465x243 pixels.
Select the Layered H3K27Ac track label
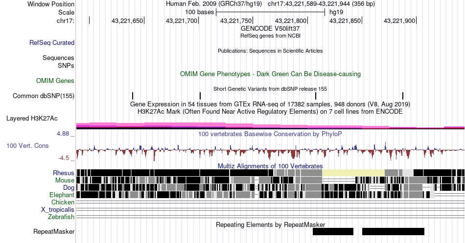click(32, 118)
